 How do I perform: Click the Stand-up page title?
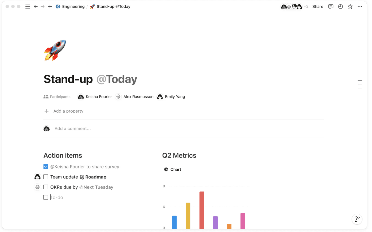click(x=68, y=79)
